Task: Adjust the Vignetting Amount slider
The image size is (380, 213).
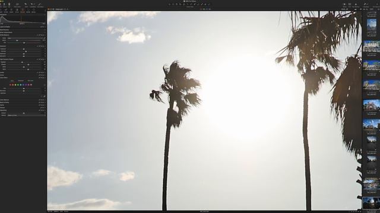Action: pos(24,113)
